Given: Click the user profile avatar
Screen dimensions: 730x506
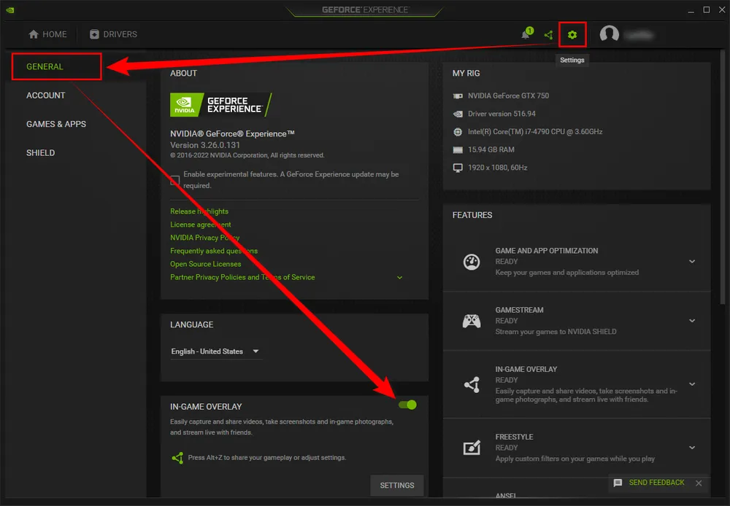Looking at the screenshot, I should [x=609, y=34].
